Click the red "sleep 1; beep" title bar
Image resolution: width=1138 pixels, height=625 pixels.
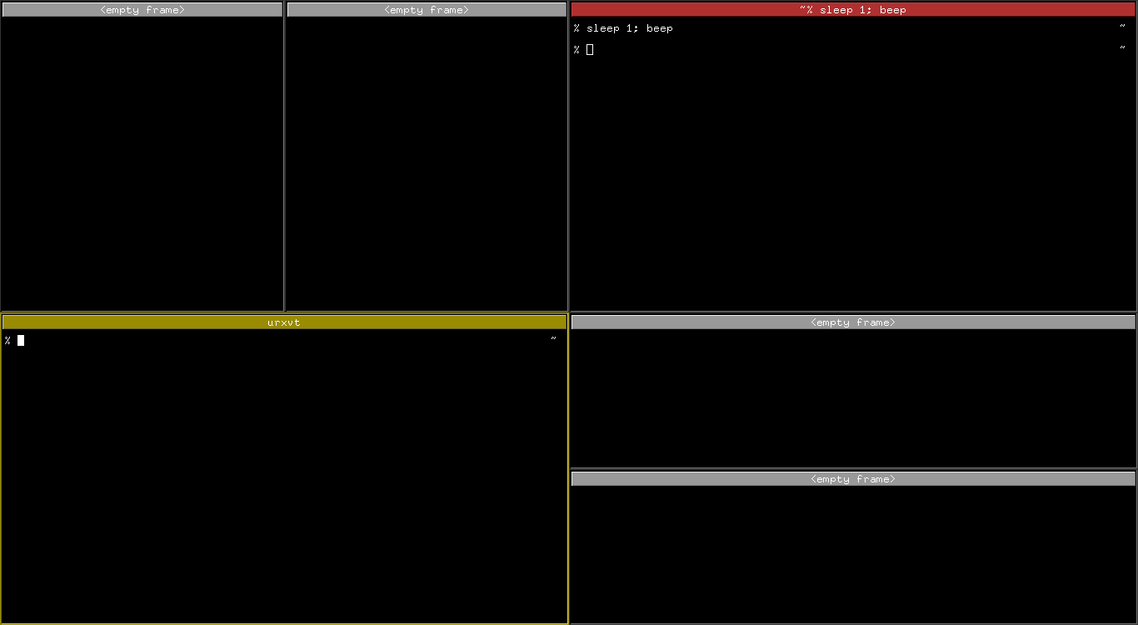(x=852, y=10)
